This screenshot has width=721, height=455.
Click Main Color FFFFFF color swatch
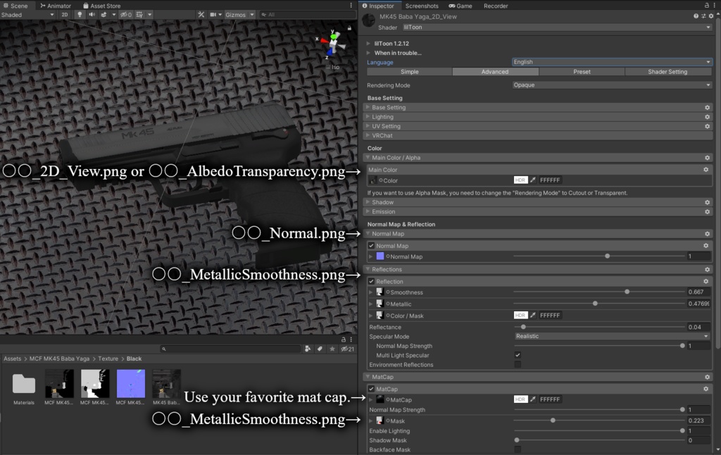pos(520,180)
